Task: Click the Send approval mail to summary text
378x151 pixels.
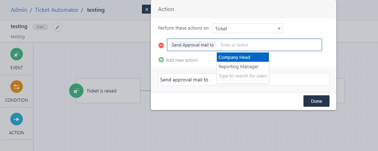Action: [x=184, y=80]
